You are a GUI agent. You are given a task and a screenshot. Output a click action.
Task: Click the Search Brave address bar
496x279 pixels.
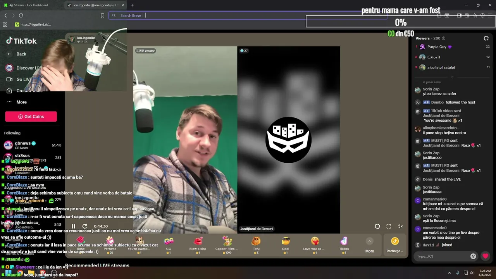coord(248,15)
